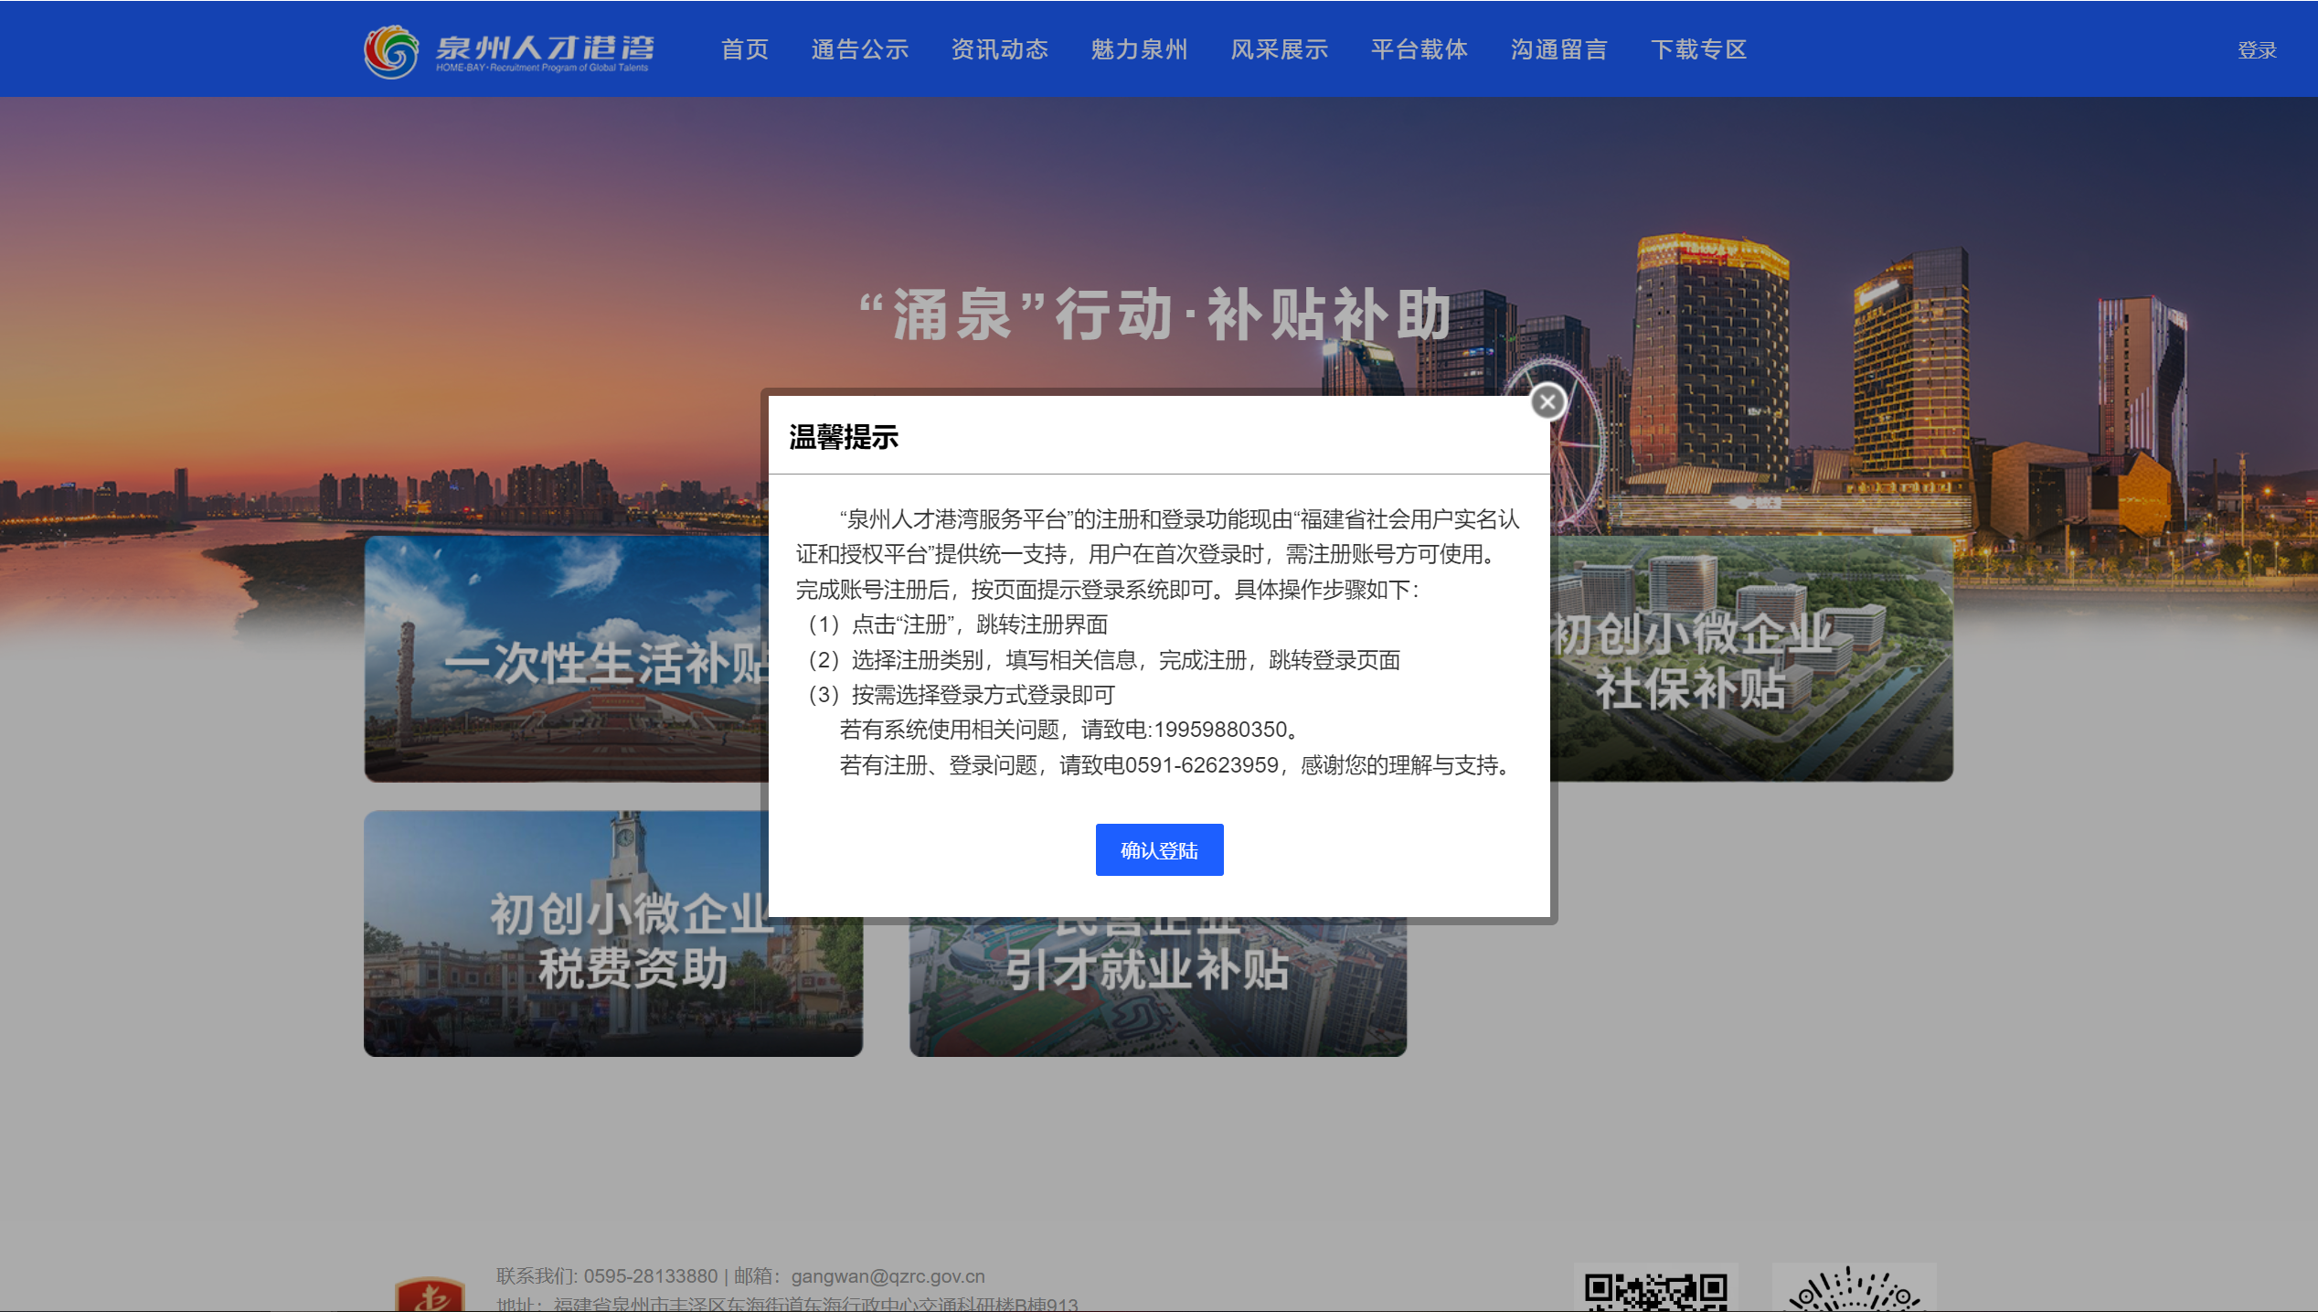The height and width of the screenshot is (1312, 2318).
Task: Navigate to 平台载体 section
Action: (x=1419, y=49)
